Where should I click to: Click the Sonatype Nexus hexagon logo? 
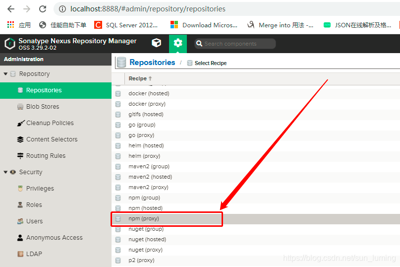coord(10,44)
